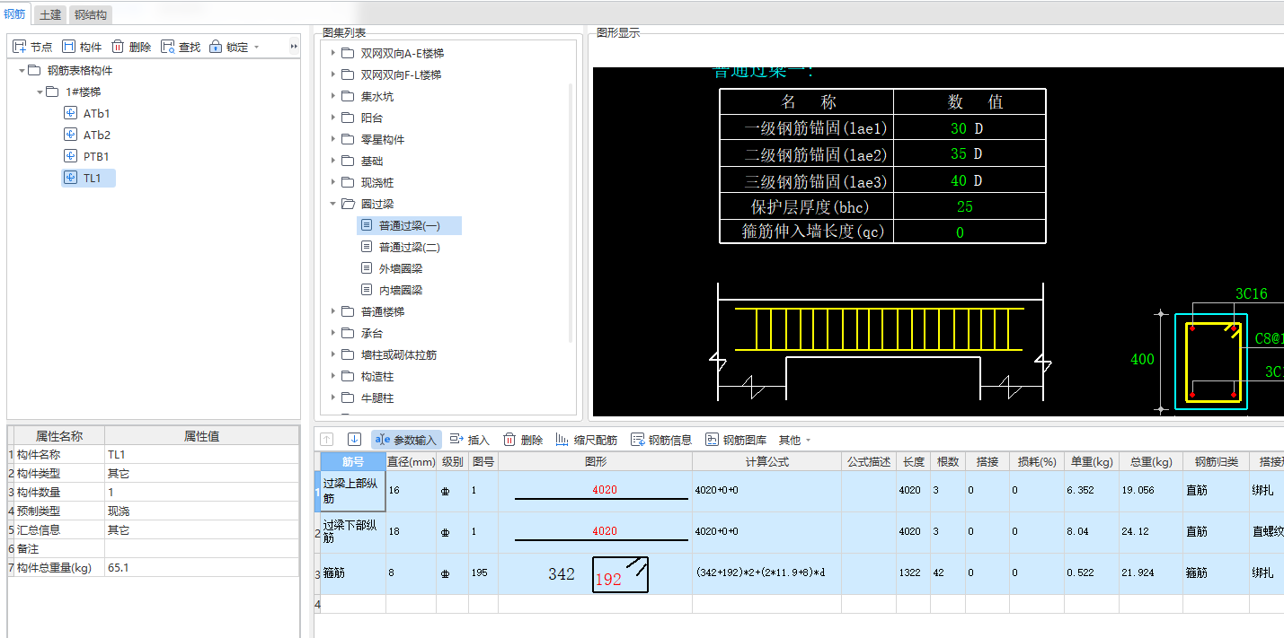Click the ATb1 component icon

(x=71, y=113)
